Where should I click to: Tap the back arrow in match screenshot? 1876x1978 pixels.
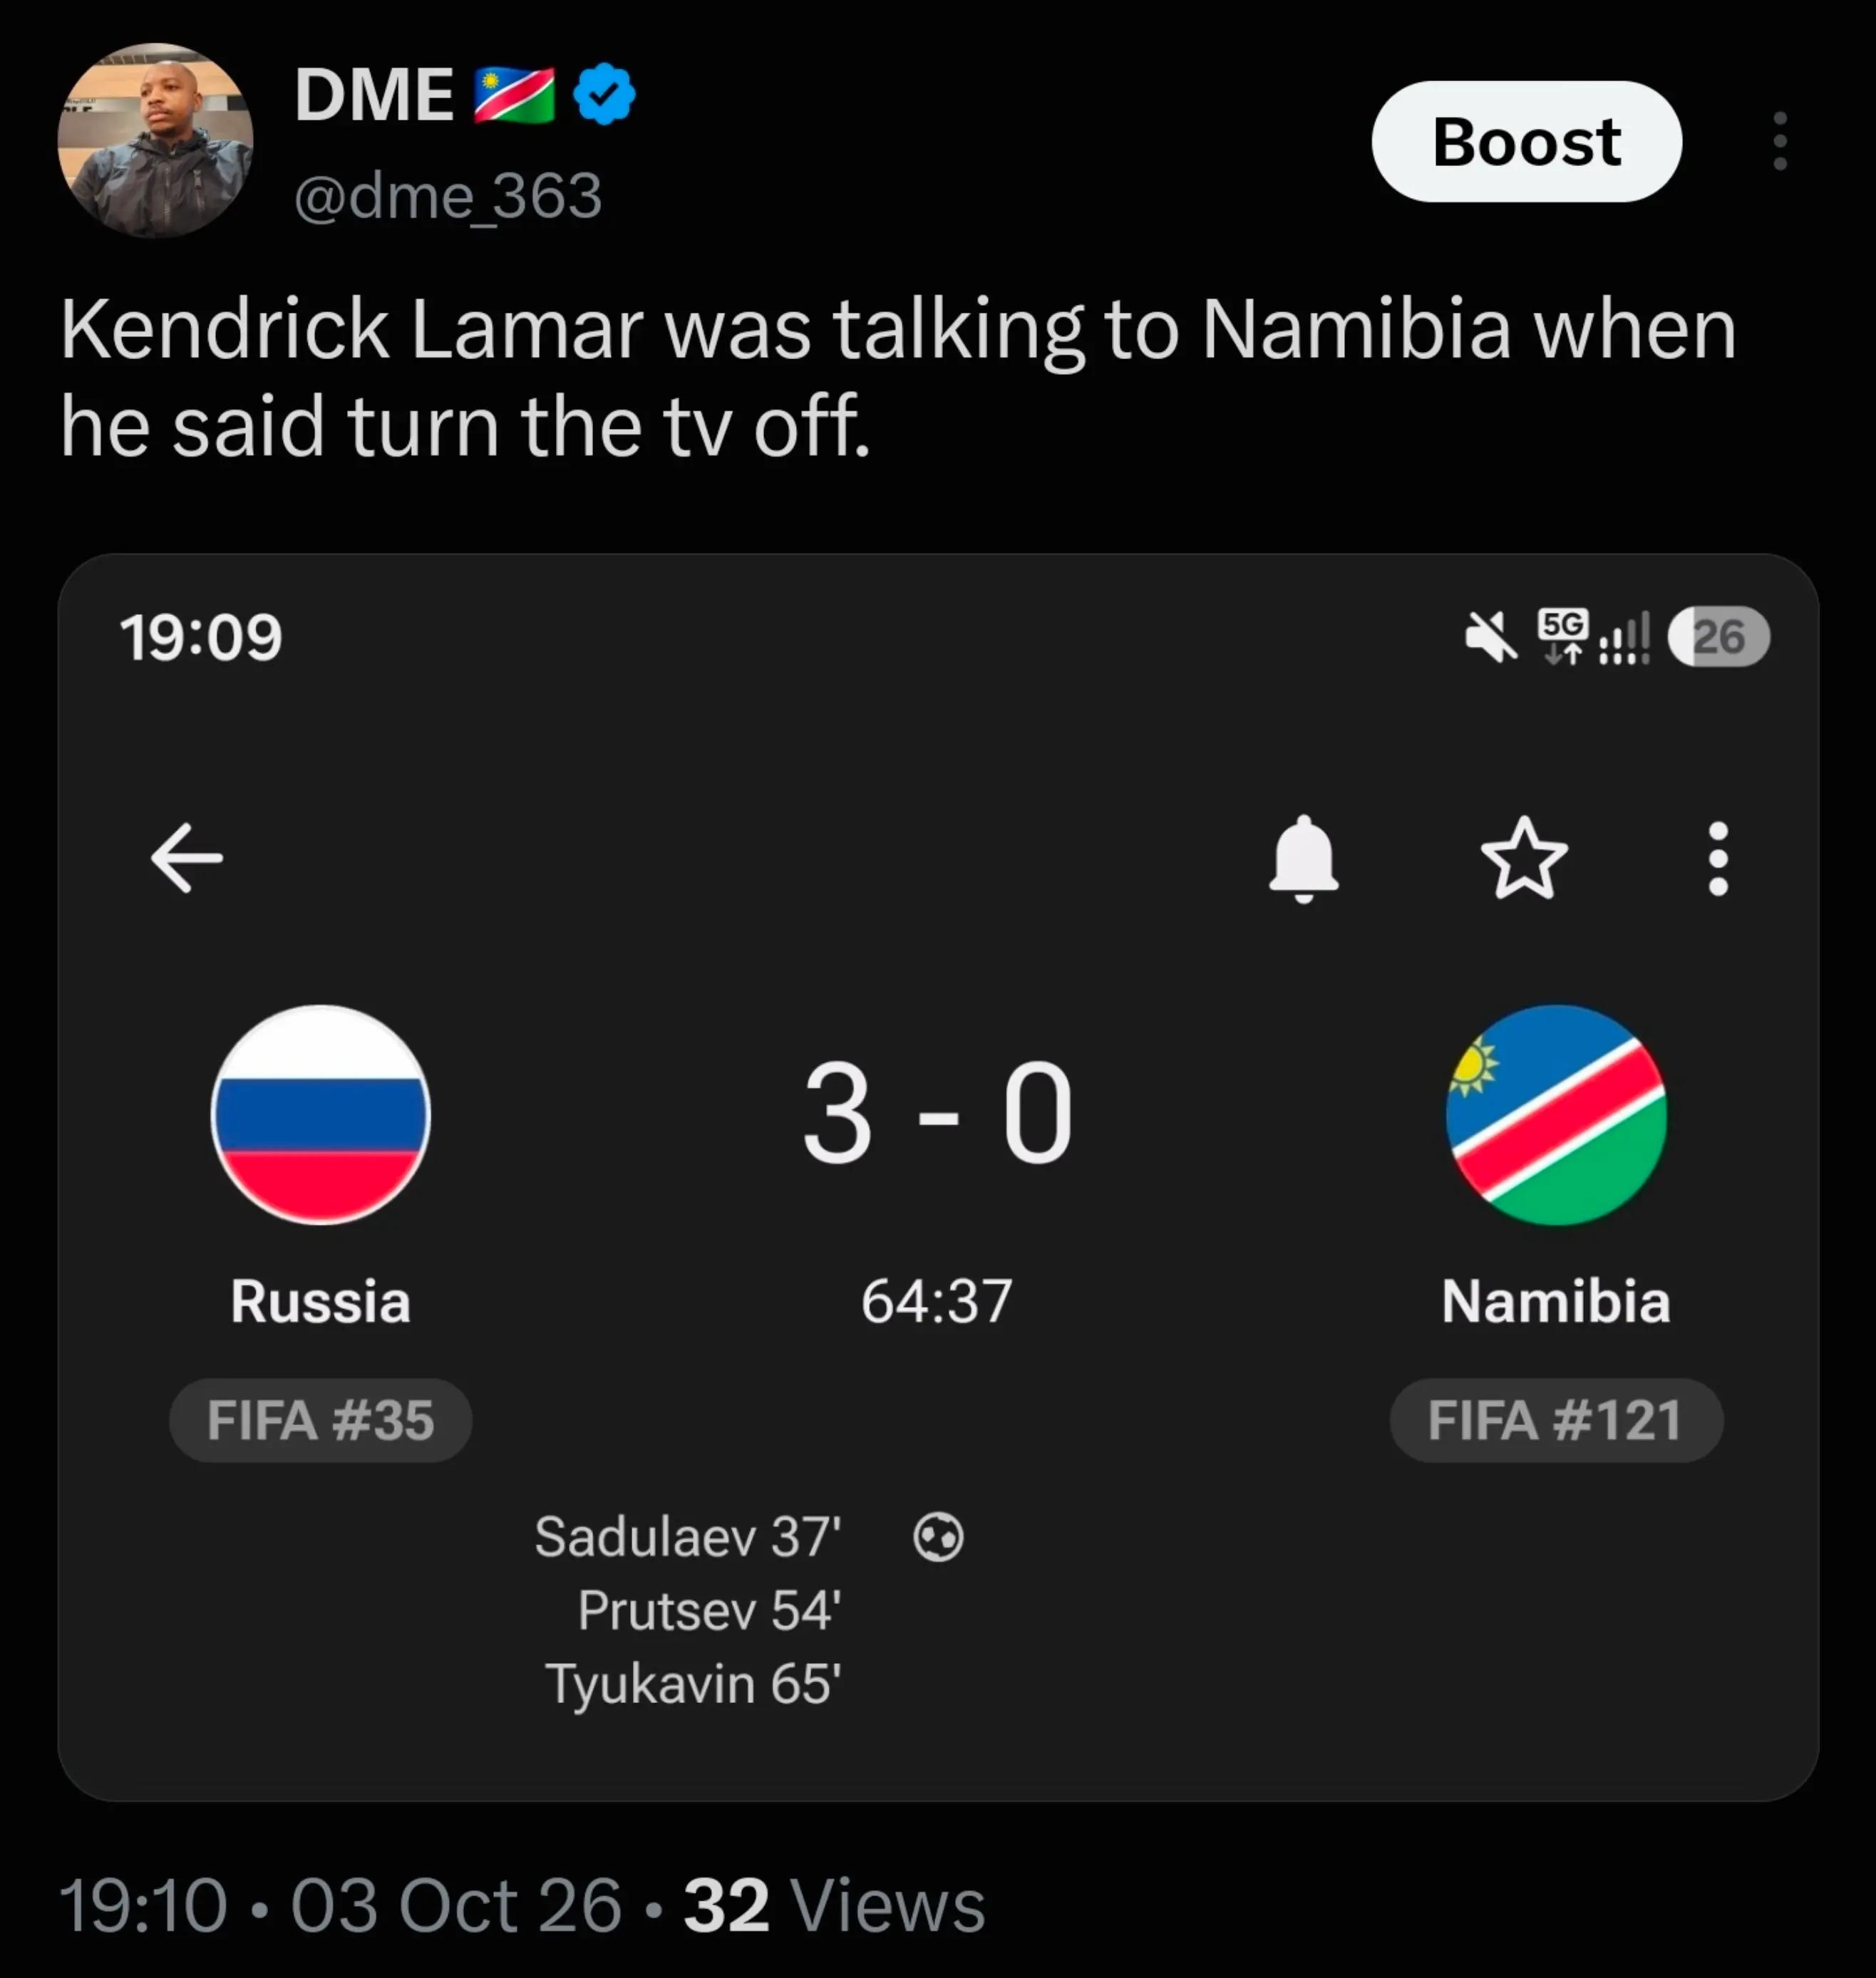click(x=186, y=858)
